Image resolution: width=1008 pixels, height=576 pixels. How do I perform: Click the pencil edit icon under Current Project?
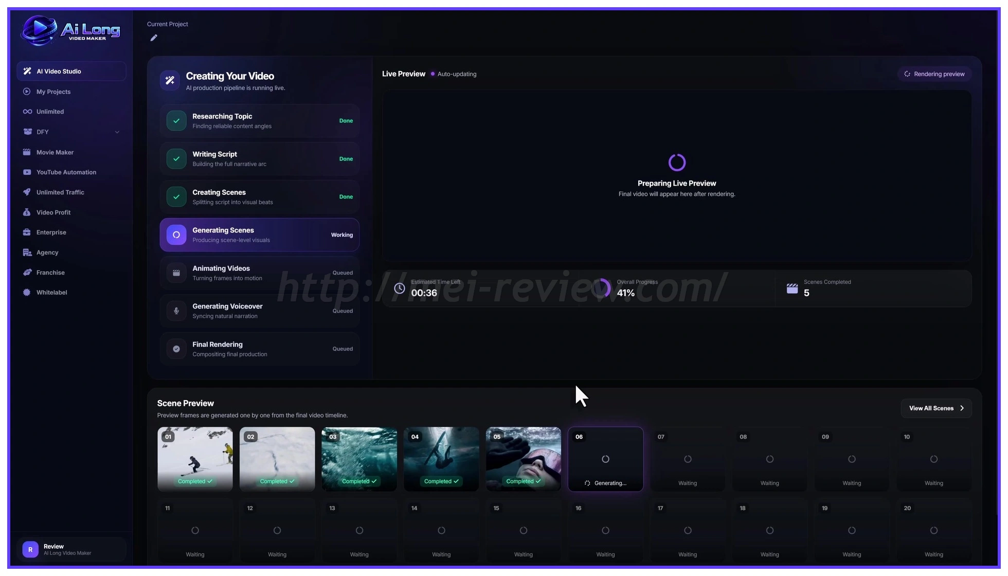pos(154,38)
